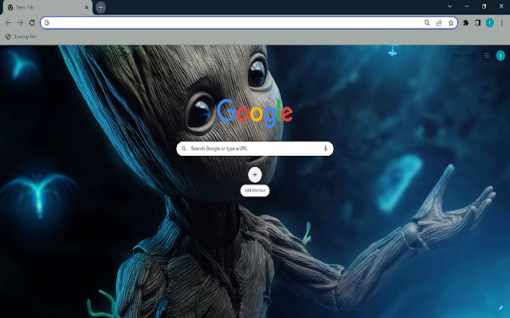The height and width of the screenshot is (318, 510).
Task: Bookmark this tab with the star icon
Action: (x=451, y=23)
